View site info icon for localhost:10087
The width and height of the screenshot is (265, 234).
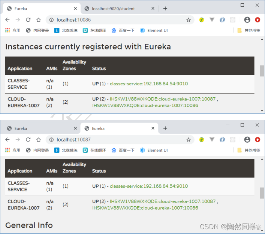pos(51,140)
